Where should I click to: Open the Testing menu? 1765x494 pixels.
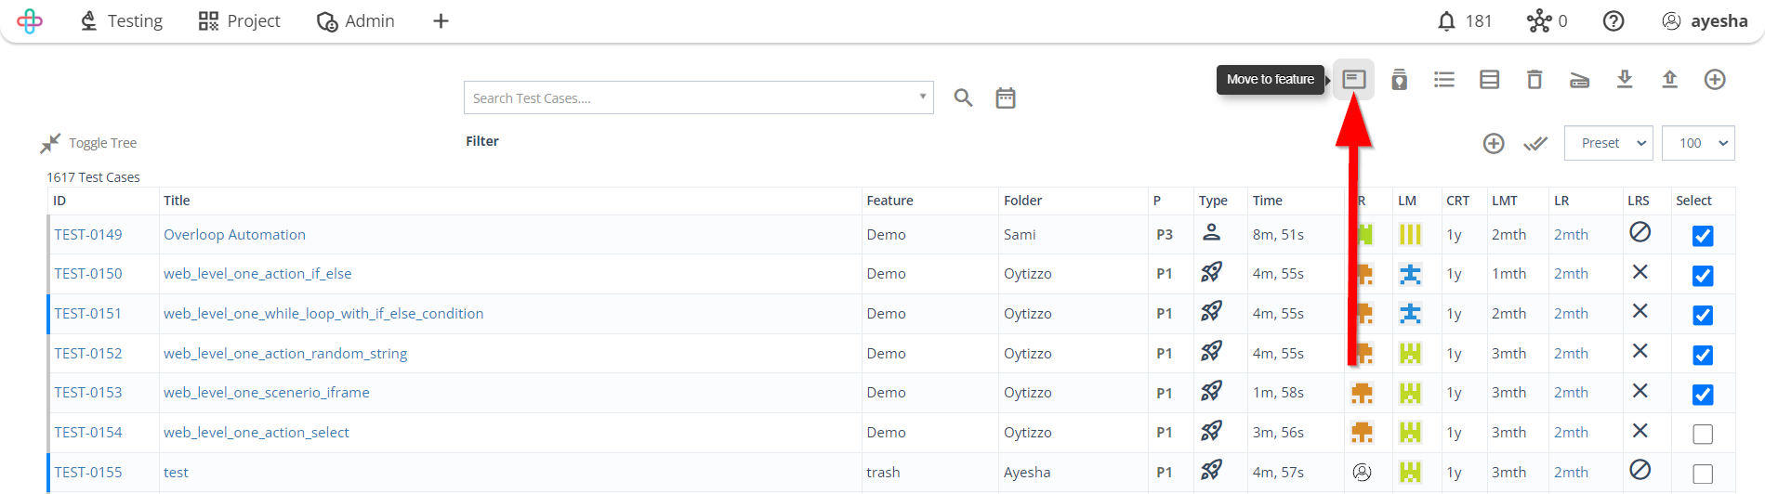pos(122,21)
